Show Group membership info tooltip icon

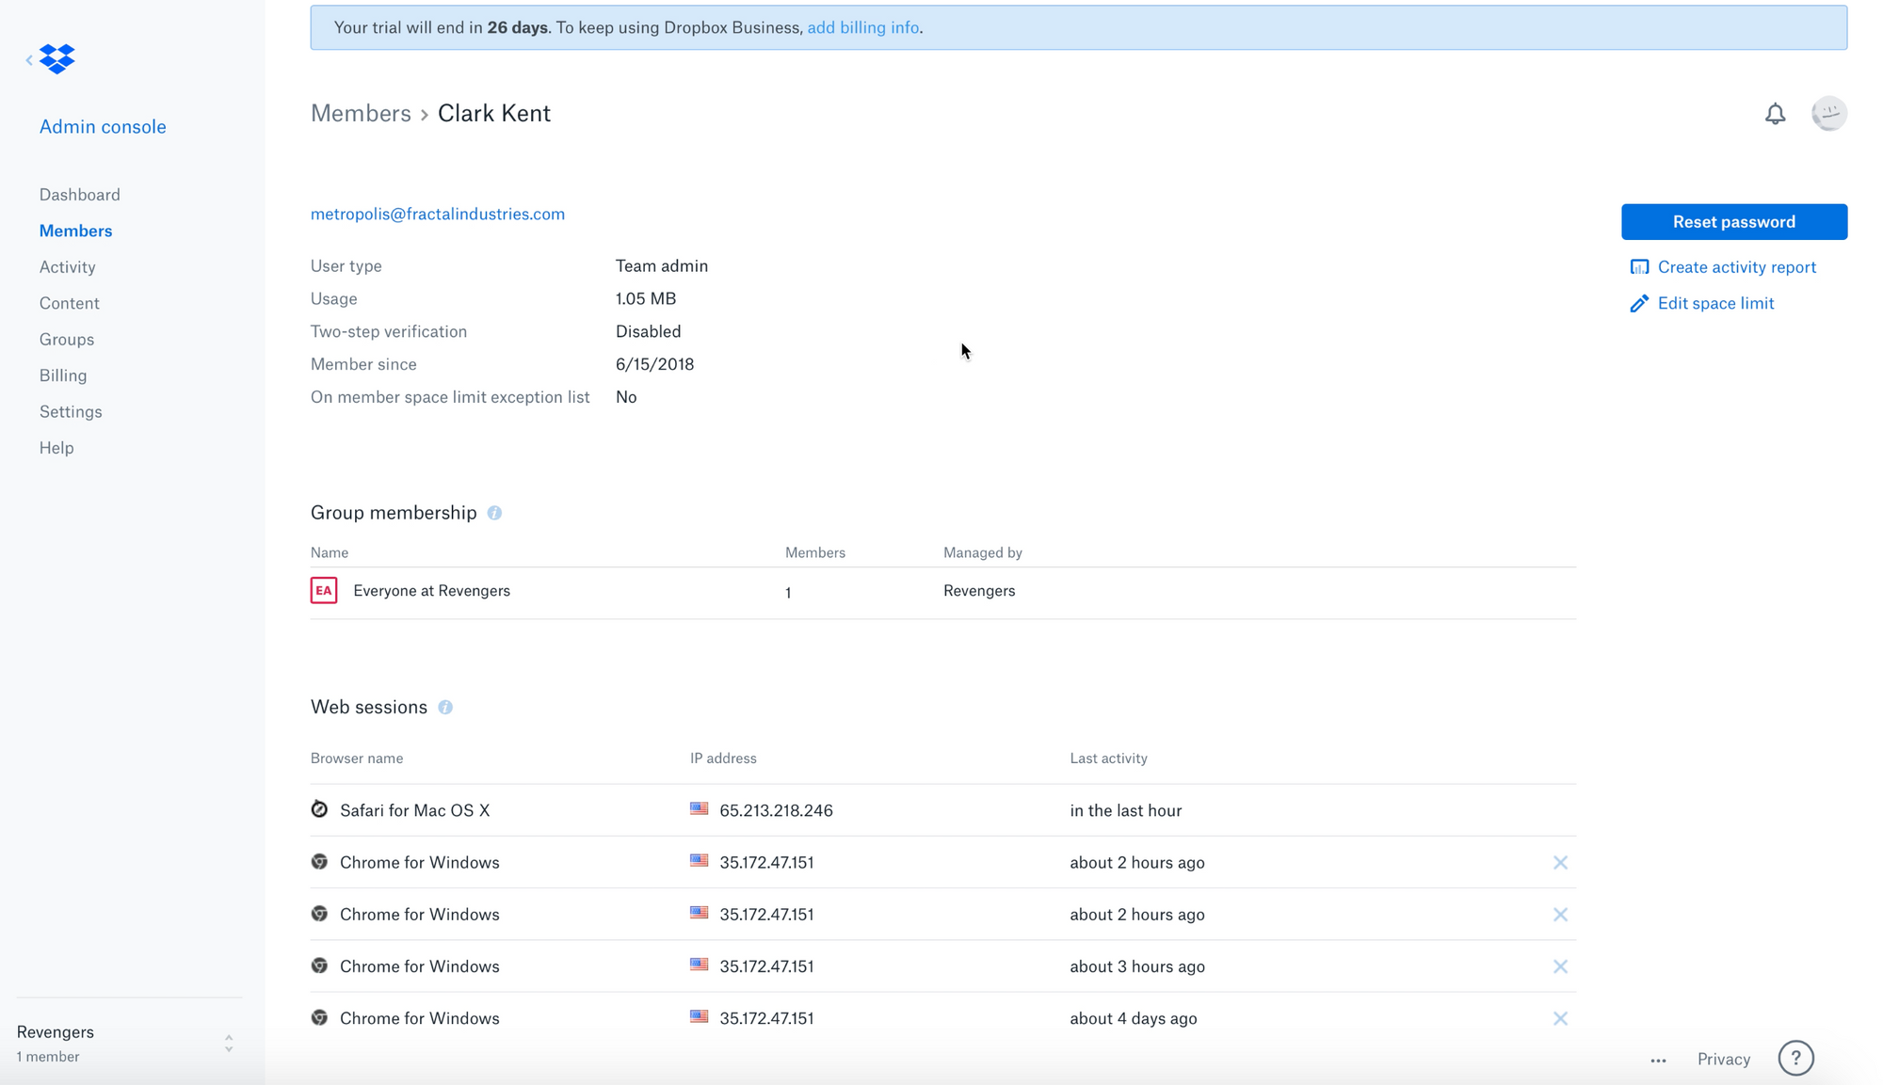[x=494, y=513]
